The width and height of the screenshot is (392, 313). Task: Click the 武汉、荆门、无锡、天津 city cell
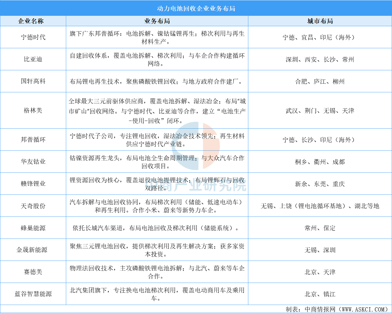coord(320,110)
